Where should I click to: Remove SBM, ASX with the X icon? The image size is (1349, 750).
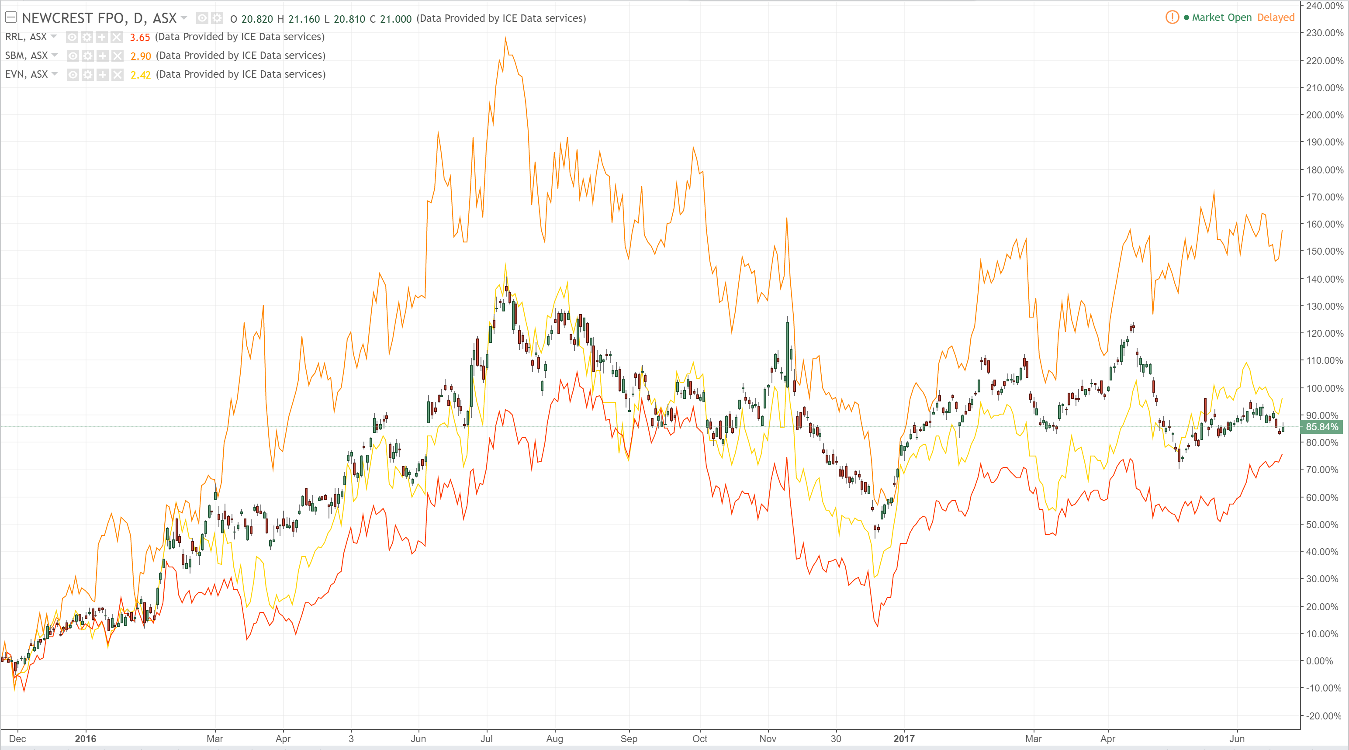(118, 56)
